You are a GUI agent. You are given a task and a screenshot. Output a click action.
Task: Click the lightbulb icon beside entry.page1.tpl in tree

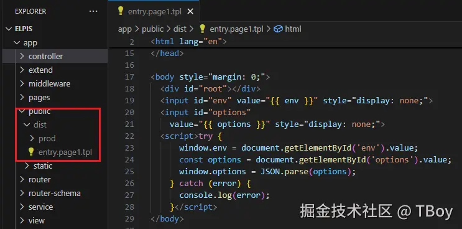coord(31,152)
